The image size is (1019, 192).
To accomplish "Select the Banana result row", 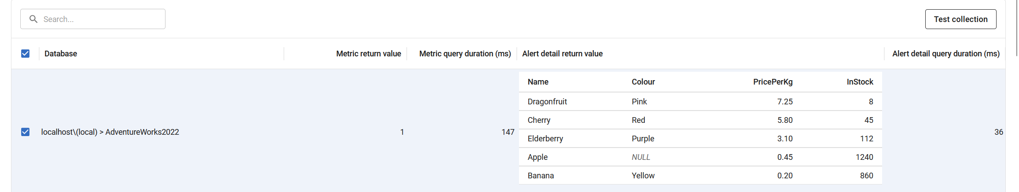I will click(700, 176).
